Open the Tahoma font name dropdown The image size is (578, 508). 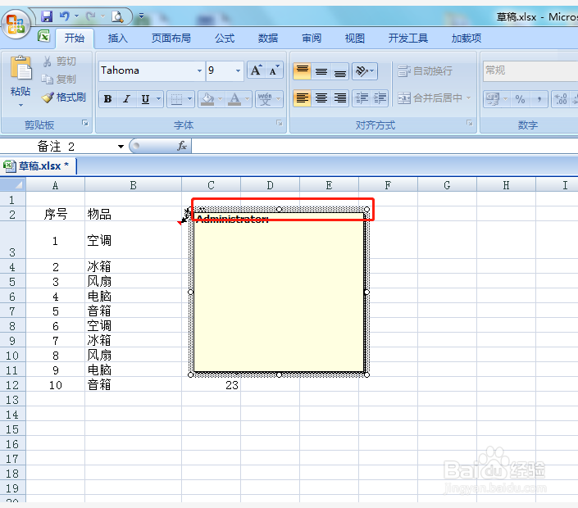point(199,70)
